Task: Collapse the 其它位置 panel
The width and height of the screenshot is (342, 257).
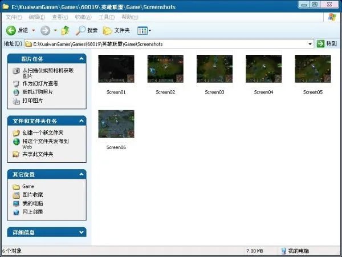Action: tap(82, 174)
